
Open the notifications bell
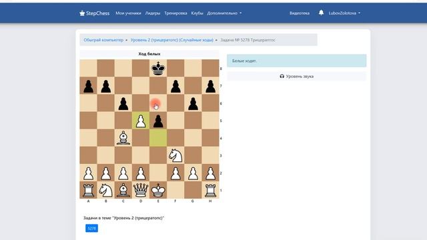click(321, 13)
